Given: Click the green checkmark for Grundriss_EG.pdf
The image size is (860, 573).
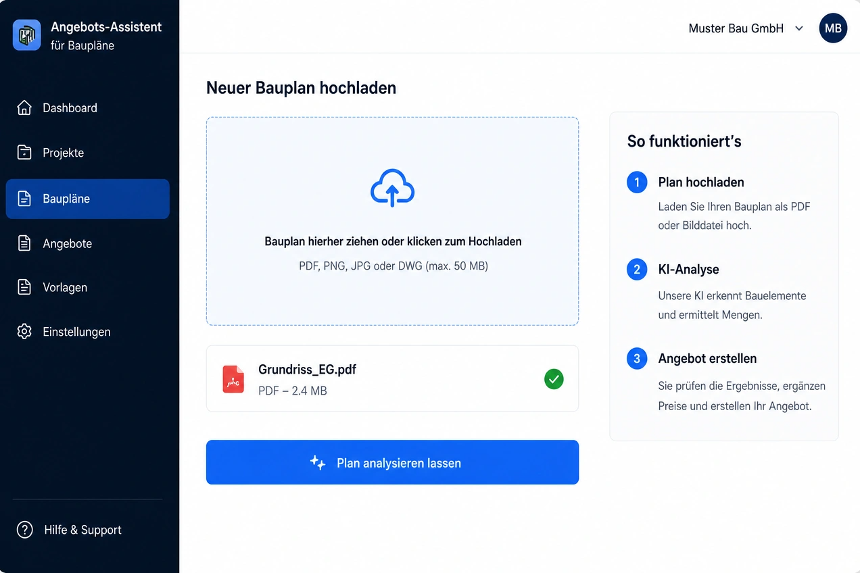Looking at the screenshot, I should (x=554, y=379).
